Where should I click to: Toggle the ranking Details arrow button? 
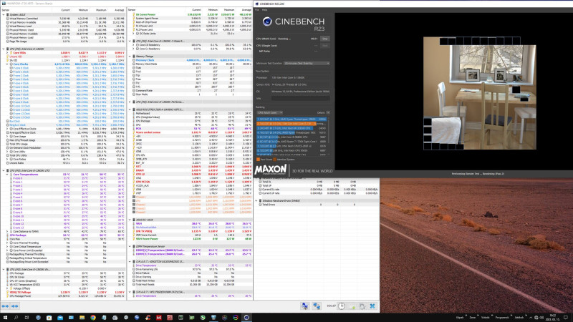coord(328,113)
